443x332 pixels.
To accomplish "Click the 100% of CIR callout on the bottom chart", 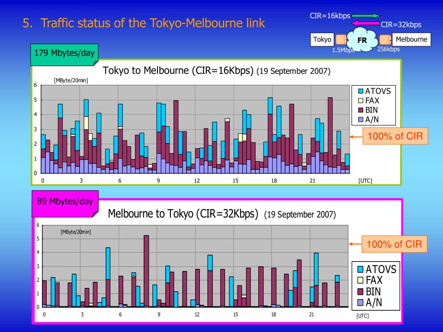I will click(x=394, y=244).
